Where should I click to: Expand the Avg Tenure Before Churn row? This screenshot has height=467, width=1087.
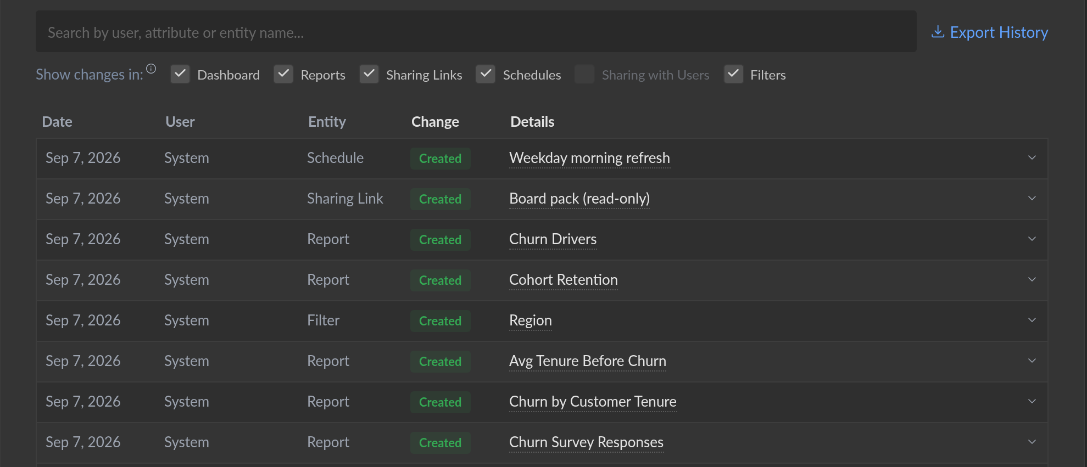[1032, 361]
